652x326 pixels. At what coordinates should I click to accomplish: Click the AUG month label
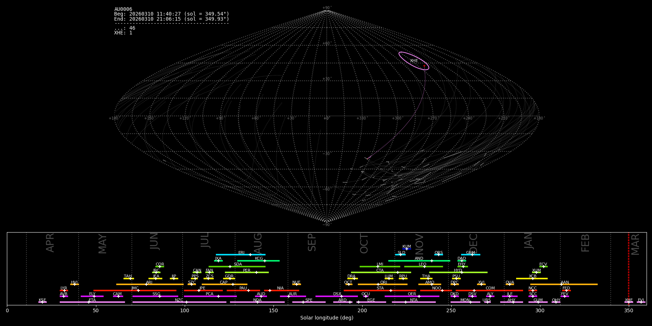coord(258,243)
